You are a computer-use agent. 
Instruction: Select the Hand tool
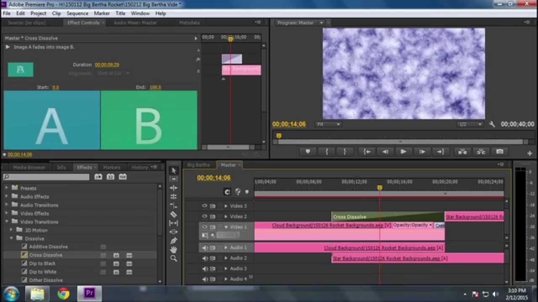coord(174,250)
